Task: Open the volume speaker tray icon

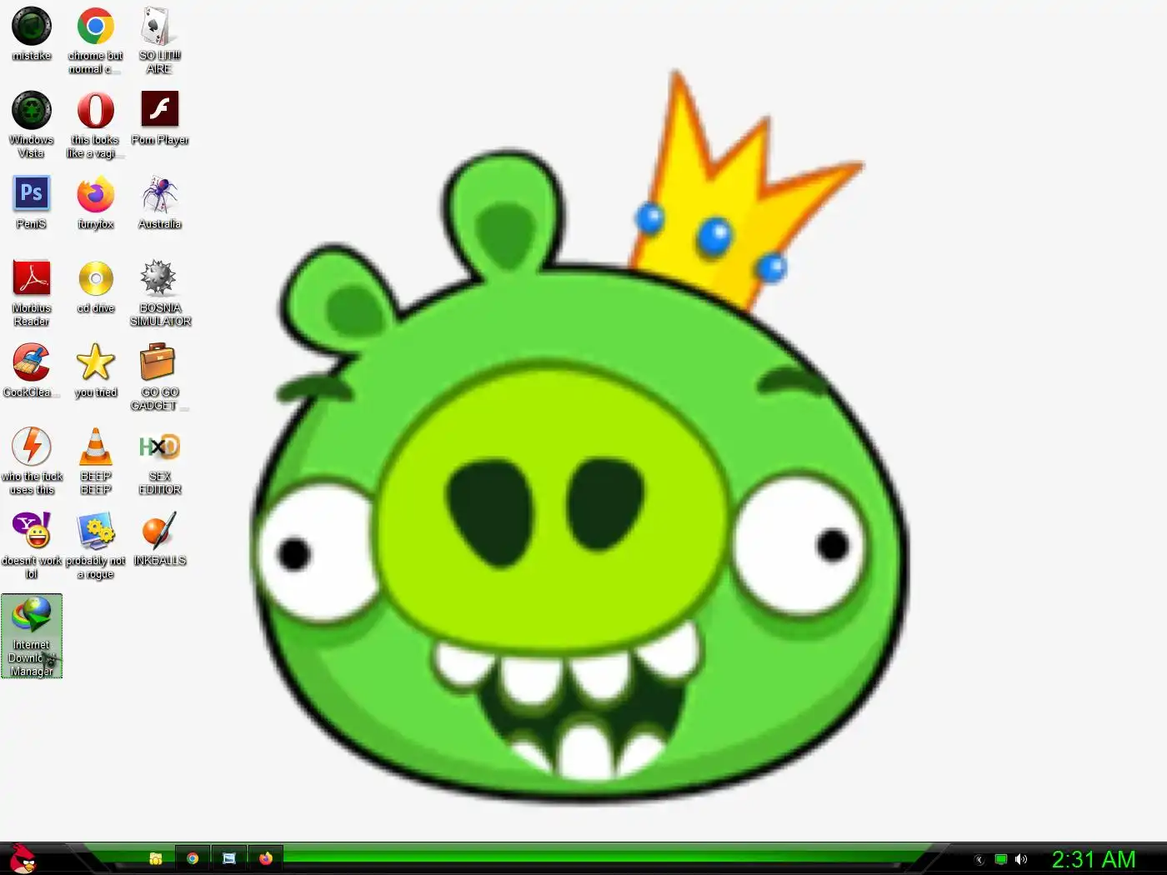Action: click(1021, 859)
